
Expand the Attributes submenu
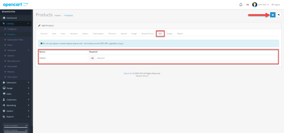(16, 50)
